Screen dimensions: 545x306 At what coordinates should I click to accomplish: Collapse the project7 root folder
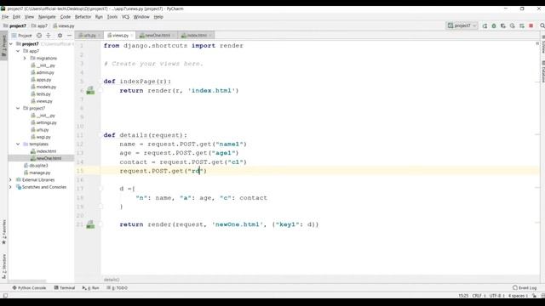click(11, 44)
